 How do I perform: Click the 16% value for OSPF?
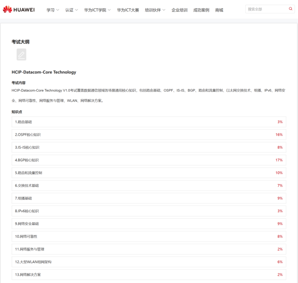pos(279,135)
